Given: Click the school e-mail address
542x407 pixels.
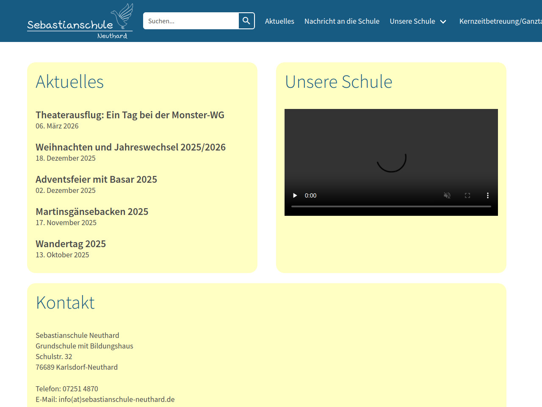Looking at the screenshot, I should [116, 399].
